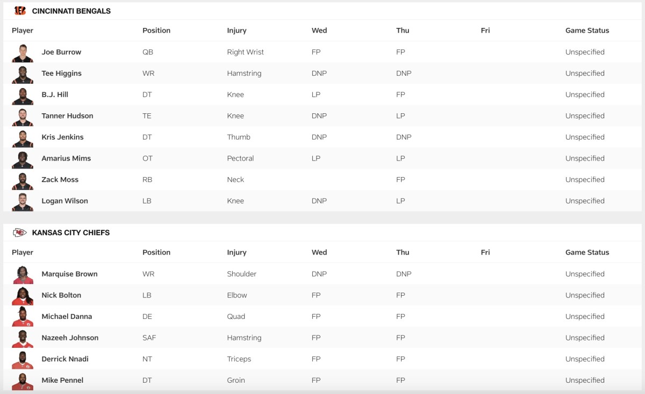Open Joe Burrow's headshot photo
This screenshot has height=394, width=645.
click(23, 53)
